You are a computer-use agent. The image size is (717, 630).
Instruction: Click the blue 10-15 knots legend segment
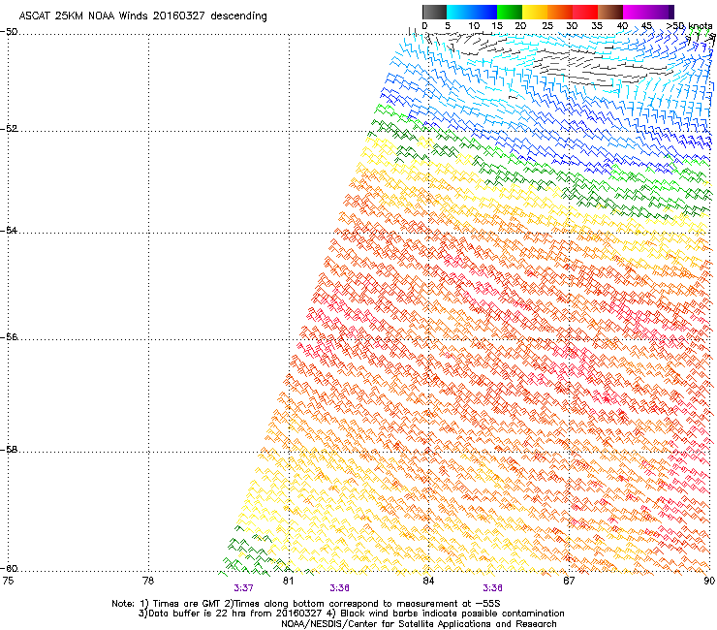click(484, 12)
